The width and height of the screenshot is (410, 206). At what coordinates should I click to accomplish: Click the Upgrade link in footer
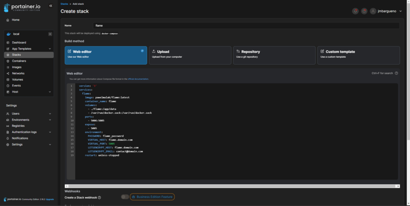[50, 200]
